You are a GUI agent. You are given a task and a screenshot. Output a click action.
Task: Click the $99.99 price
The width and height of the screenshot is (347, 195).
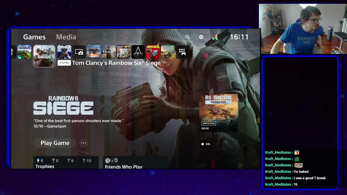pyautogui.click(x=205, y=128)
